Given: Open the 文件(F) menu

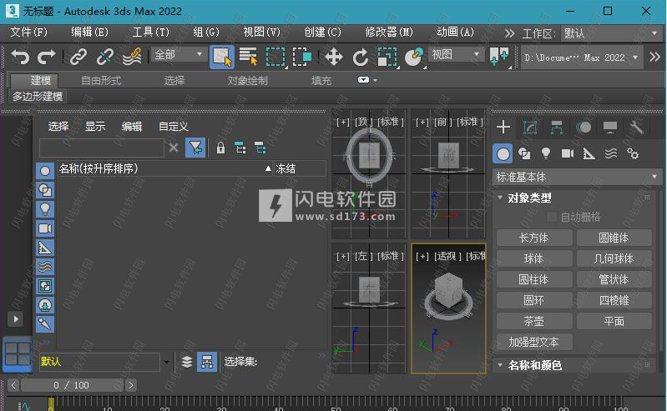Looking at the screenshot, I should (29, 33).
